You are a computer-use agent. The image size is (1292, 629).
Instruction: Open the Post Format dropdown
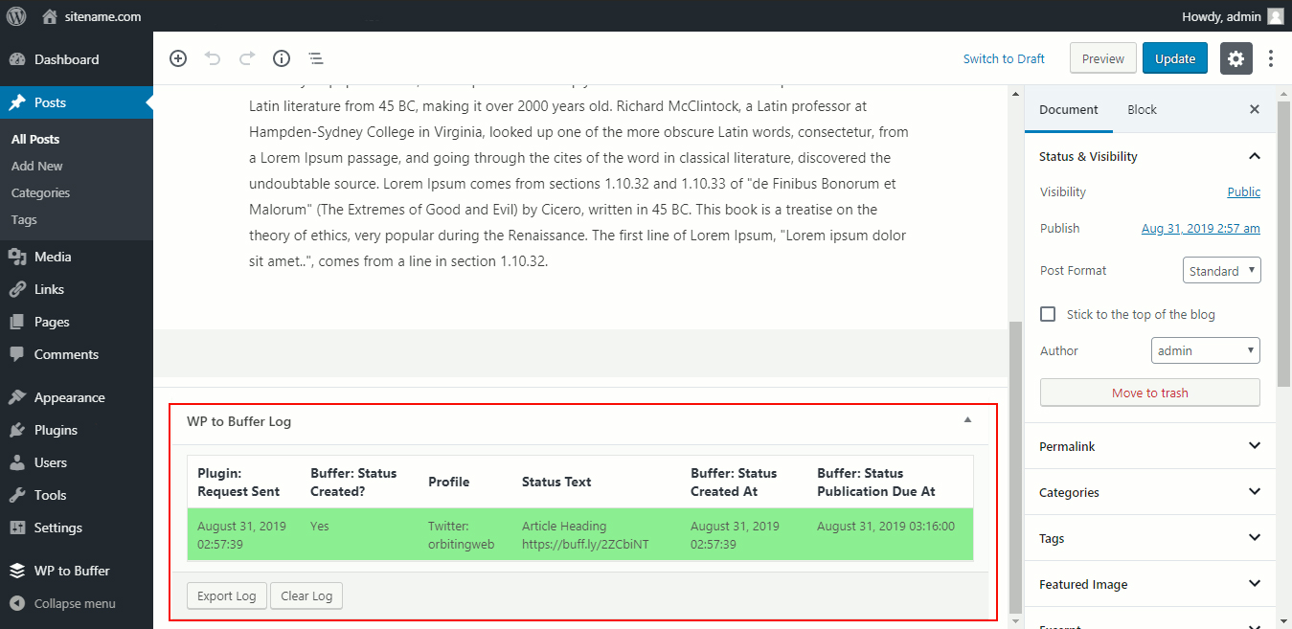coord(1222,271)
